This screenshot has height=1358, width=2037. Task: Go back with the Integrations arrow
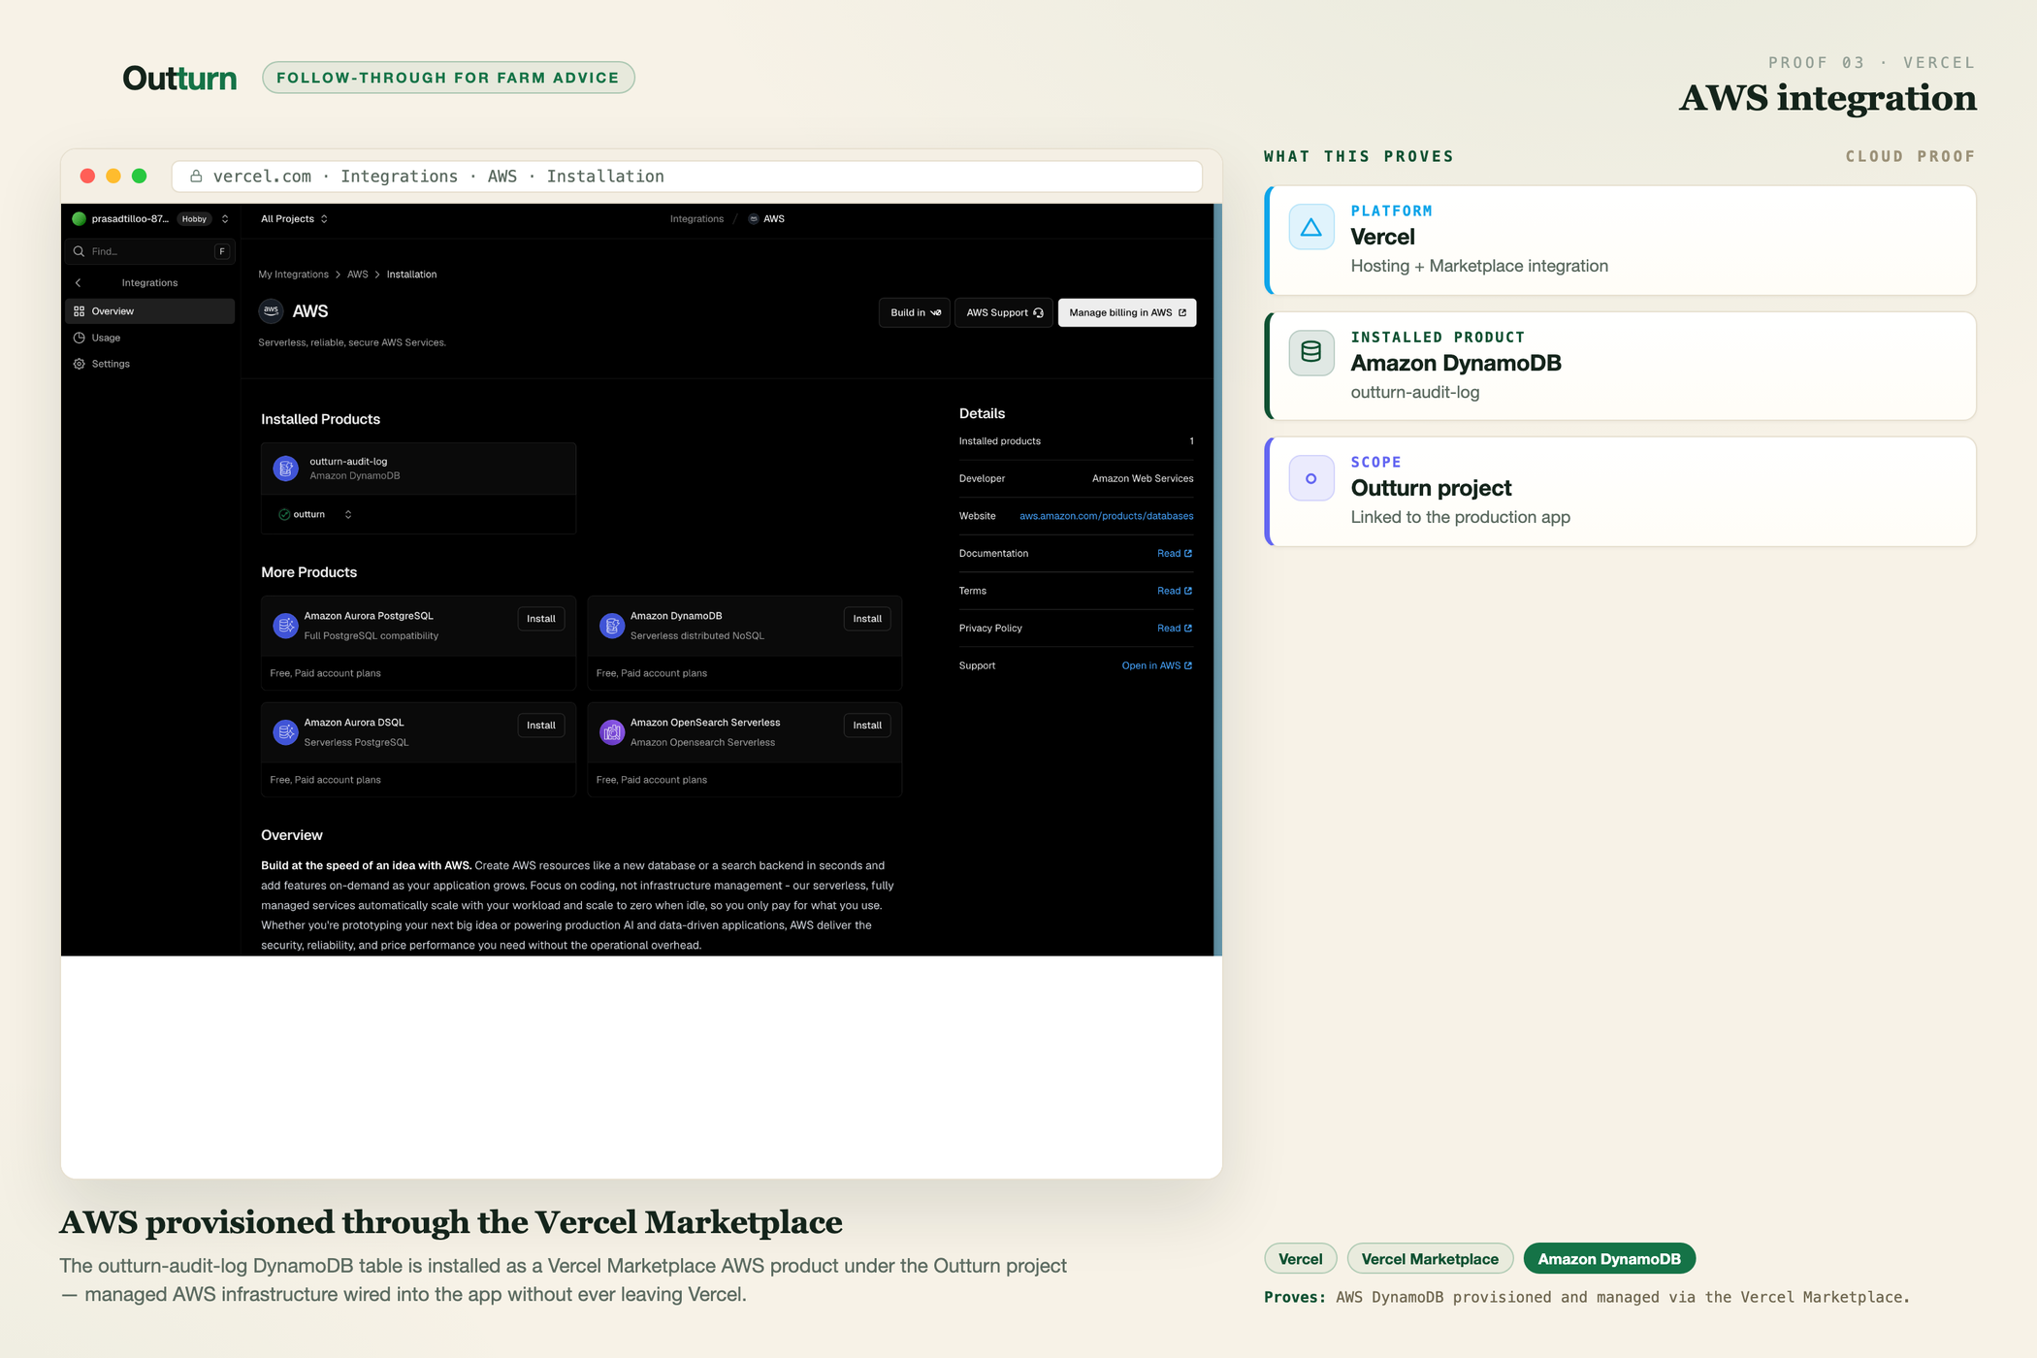click(79, 283)
